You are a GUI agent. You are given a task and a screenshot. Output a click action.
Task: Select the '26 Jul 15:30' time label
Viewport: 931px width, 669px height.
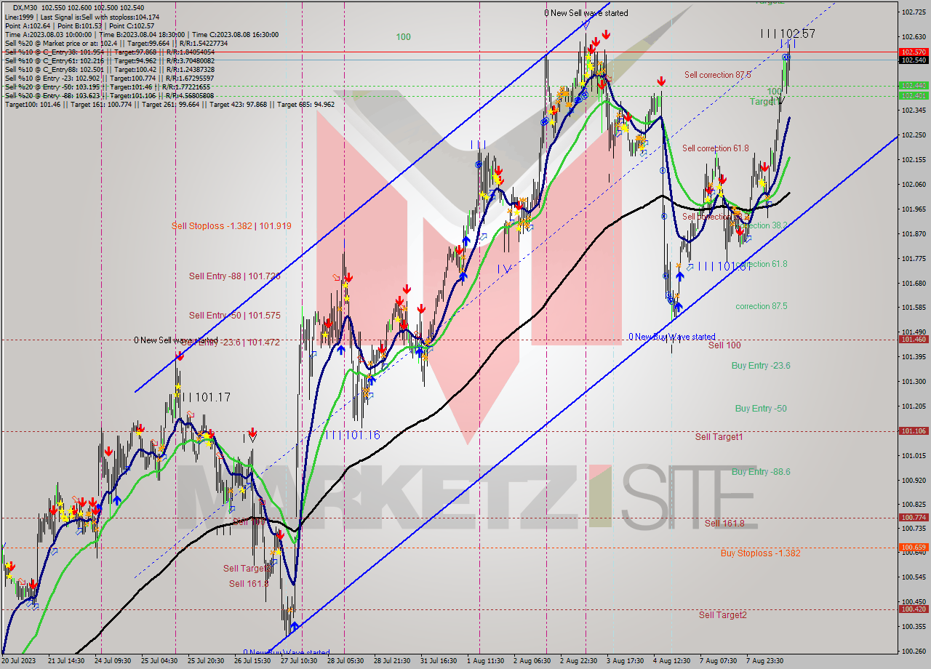[x=253, y=661]
